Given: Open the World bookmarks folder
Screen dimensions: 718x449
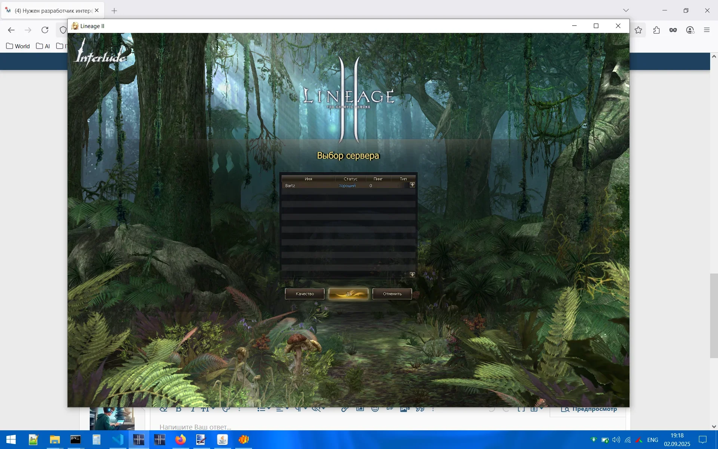Looking at the screenshot, I should [x=18, y=46].
